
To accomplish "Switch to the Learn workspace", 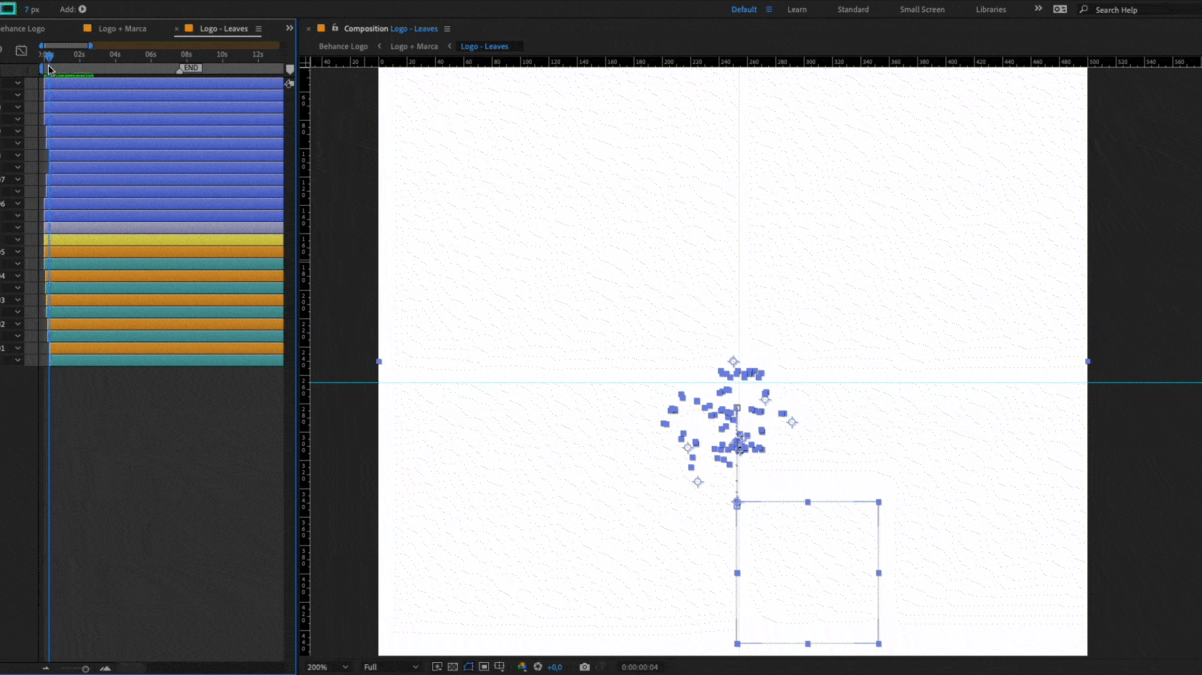I will tap(797, 9).
